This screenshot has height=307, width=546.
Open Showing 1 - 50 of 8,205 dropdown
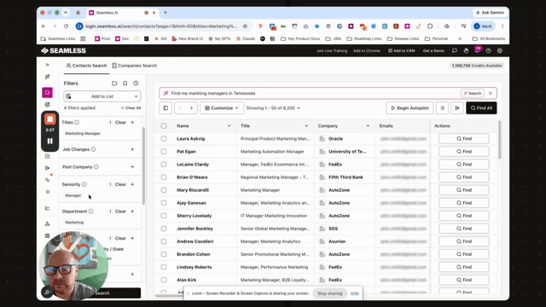[273, 108]
